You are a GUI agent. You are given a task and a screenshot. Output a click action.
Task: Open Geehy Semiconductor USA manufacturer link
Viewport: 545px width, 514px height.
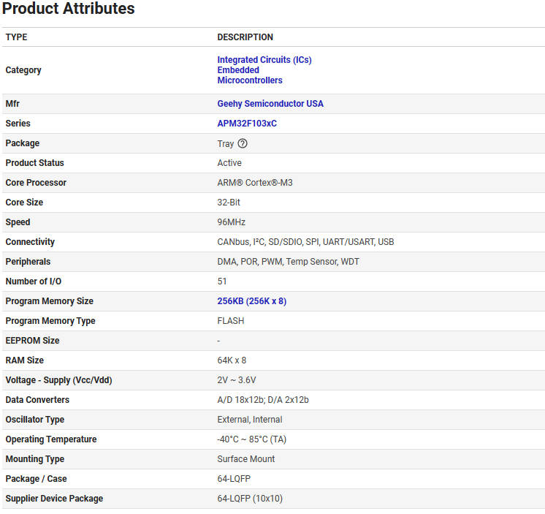click(x=270, y=104)
